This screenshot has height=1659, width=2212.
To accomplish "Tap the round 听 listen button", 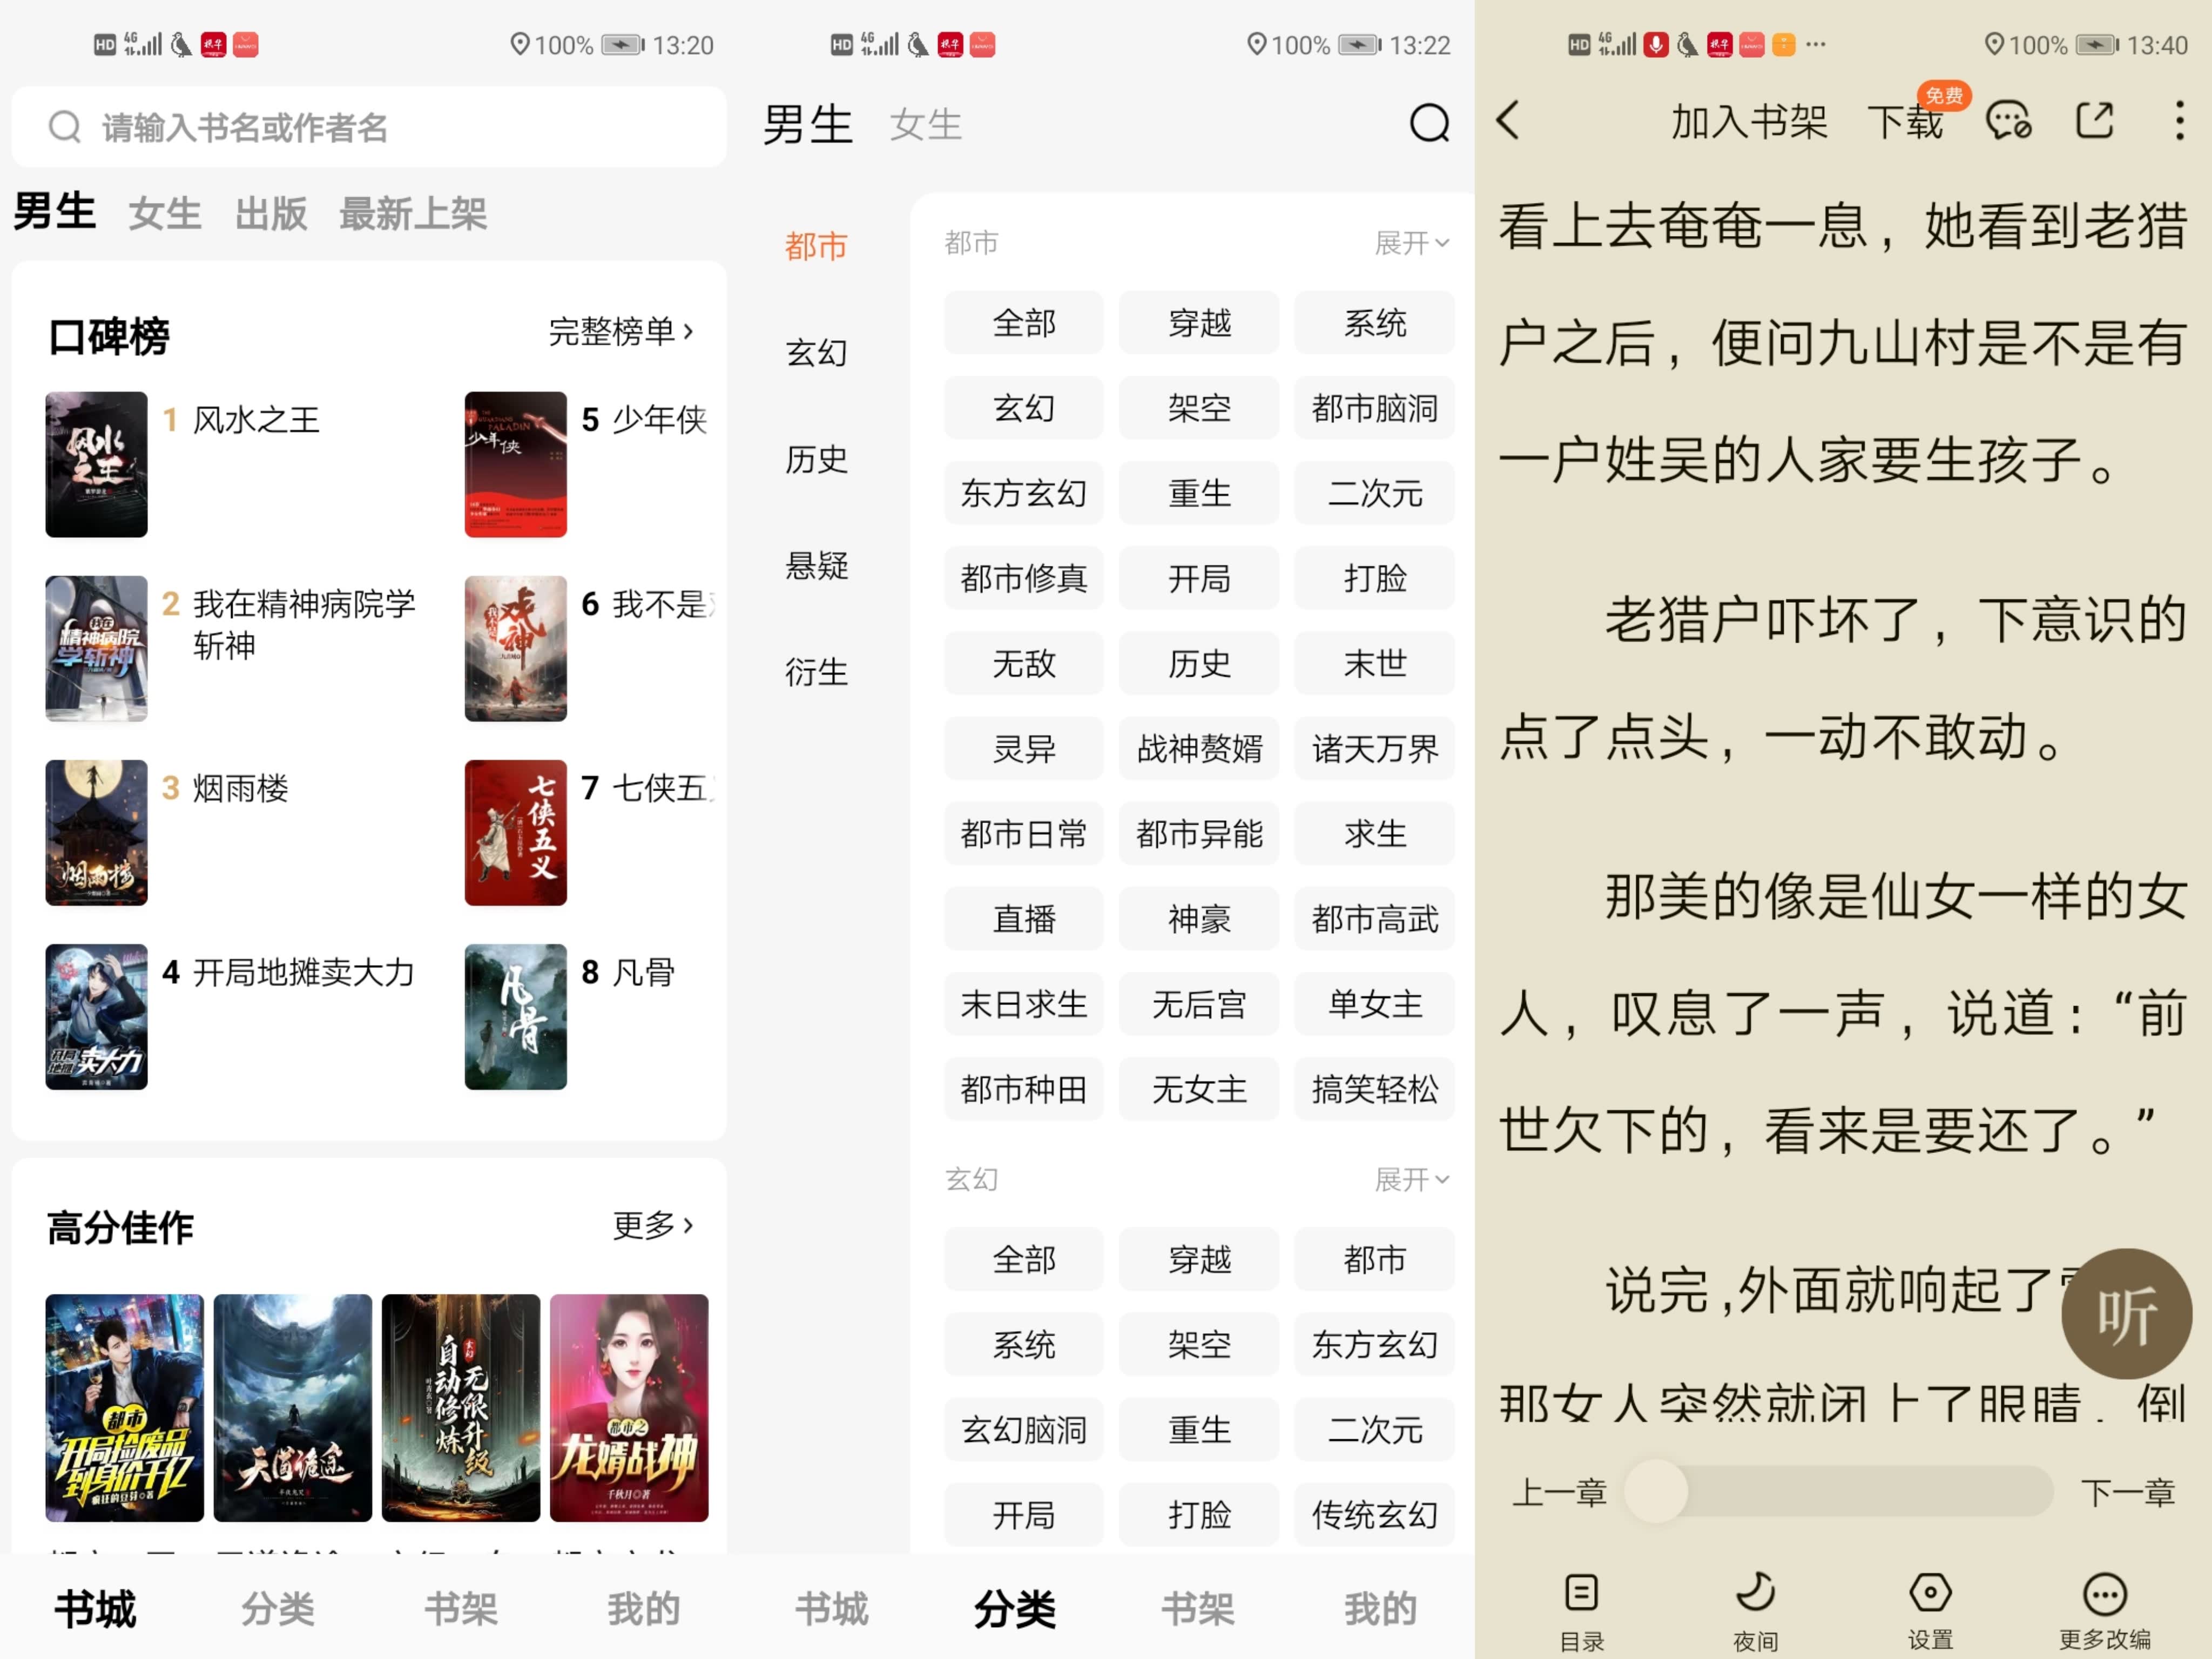I will point(2126,1314).
